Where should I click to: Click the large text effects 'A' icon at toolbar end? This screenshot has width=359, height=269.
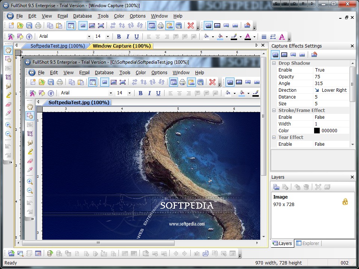click(282, 36)
